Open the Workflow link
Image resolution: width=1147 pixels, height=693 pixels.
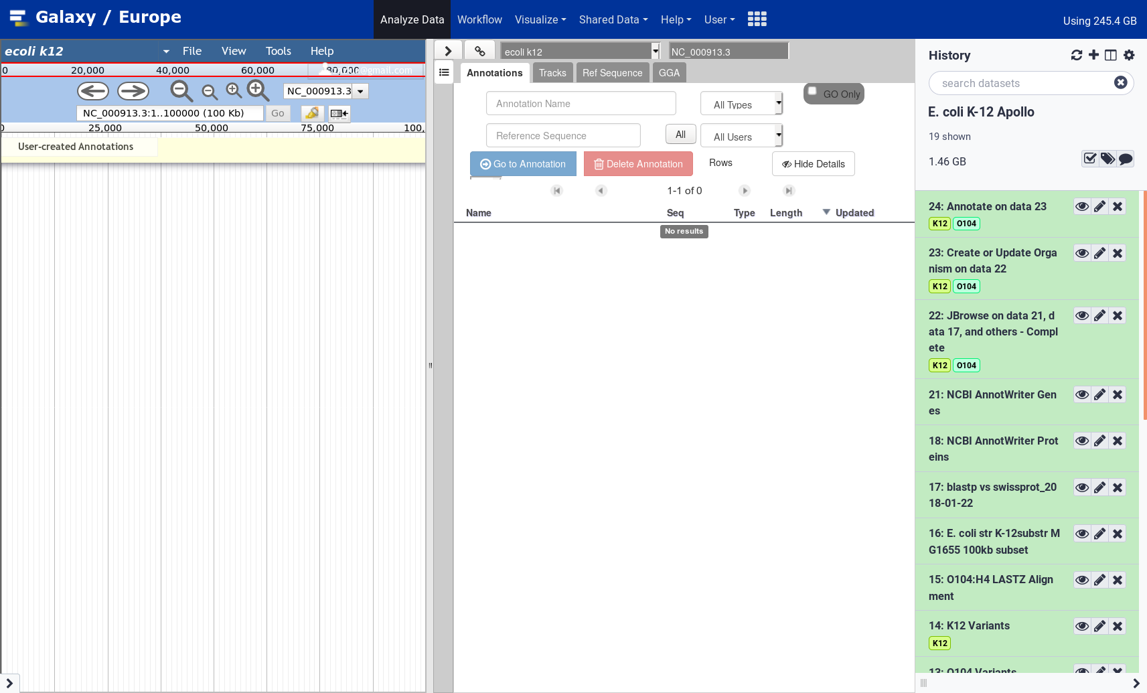tap(479, 19)
